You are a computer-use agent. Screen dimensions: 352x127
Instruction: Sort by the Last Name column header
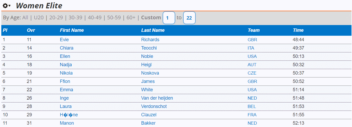click(x=153, y=30)
